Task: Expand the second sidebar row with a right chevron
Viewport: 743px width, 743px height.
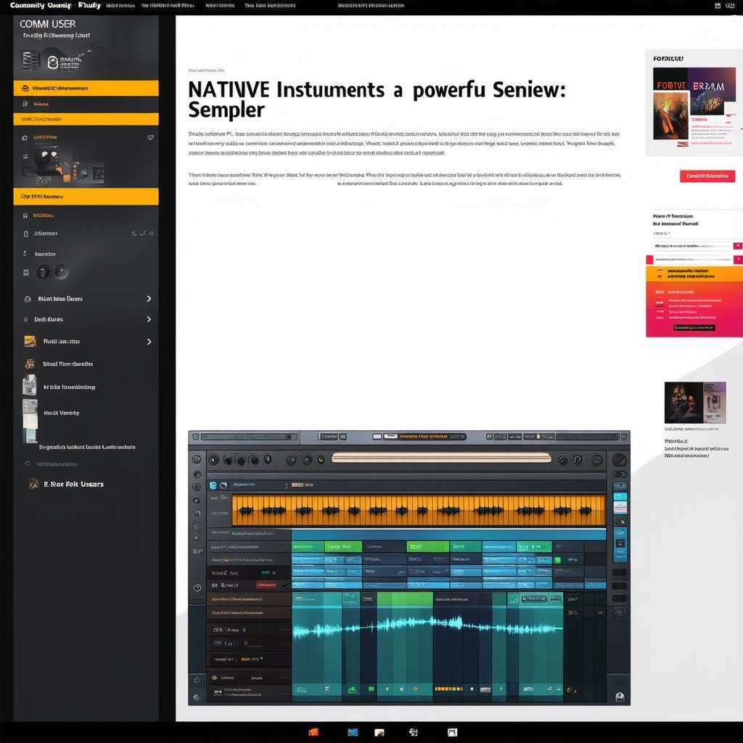Action: (x=149, y=319)
